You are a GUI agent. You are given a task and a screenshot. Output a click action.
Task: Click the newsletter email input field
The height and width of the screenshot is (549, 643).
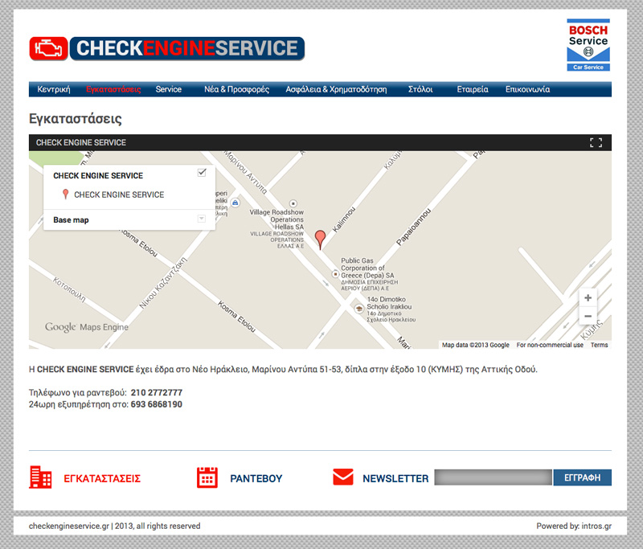[x=493, y=477]
